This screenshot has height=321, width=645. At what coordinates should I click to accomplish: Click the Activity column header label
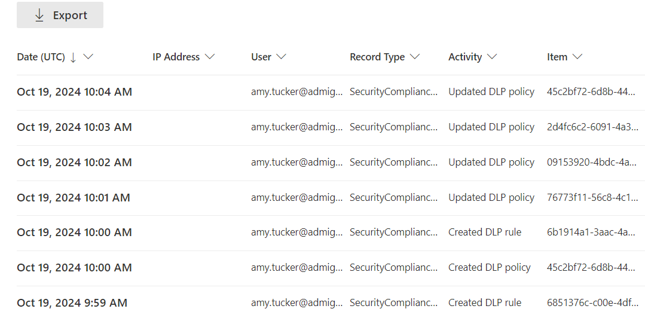pos(465,57)
